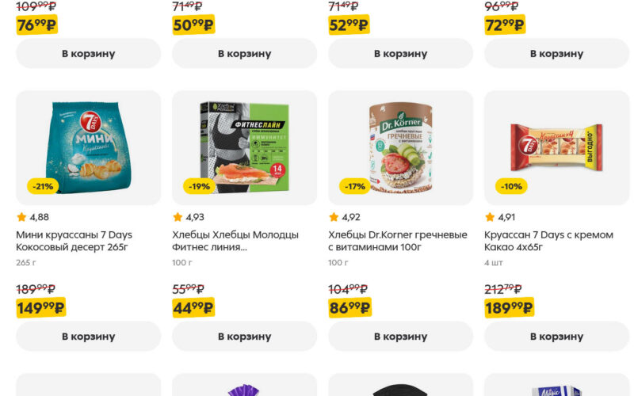Open the Хлебцы Молодцы Фитнес линия title

click(235, 241)
